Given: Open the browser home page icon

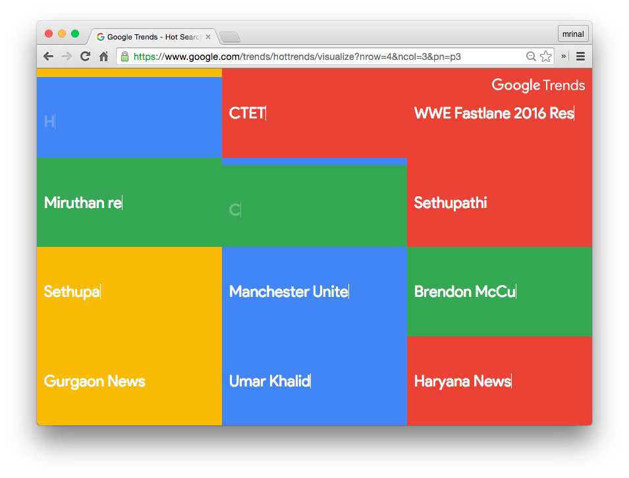Looking at the screenshot, I should pyautogui.click(x=104, y=57).
